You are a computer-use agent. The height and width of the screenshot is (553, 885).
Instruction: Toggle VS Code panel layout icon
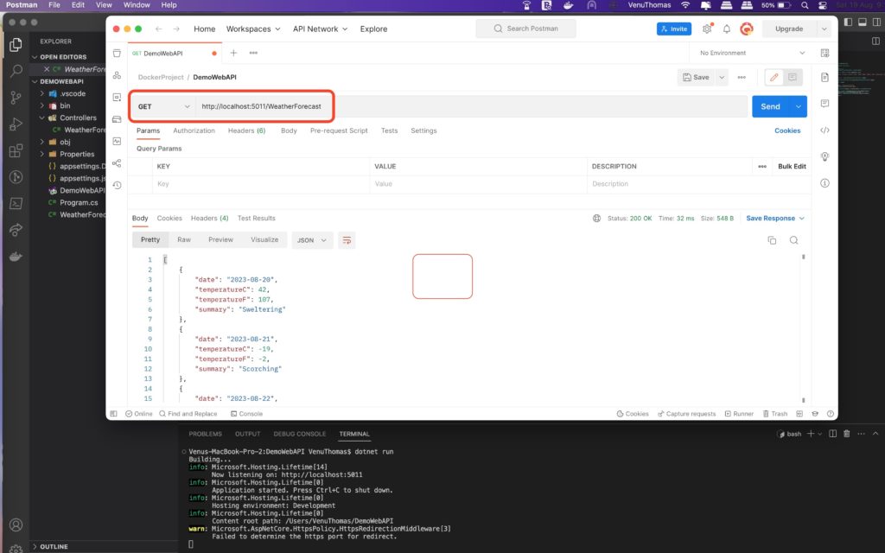863,22
